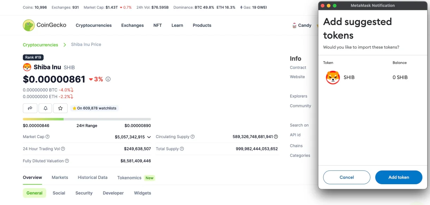Open the NFT menu
430x205 pixels.
[x=158, y=25]
